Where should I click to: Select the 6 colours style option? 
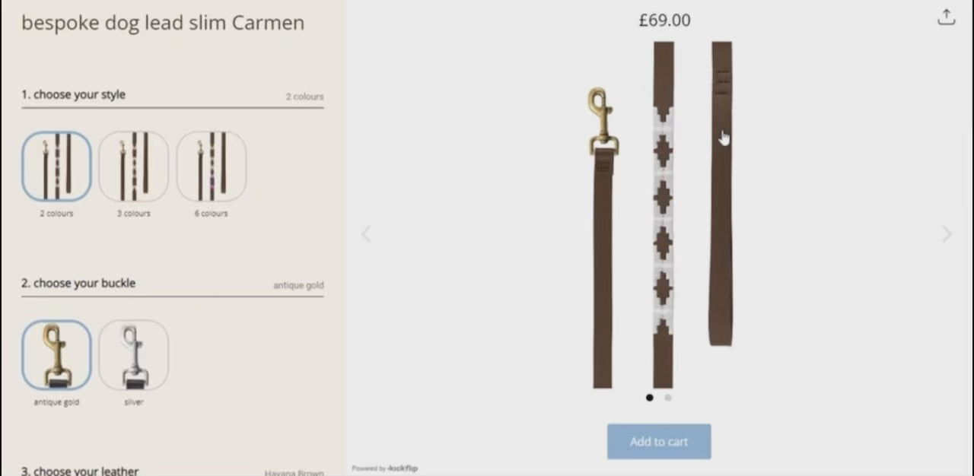211,166
